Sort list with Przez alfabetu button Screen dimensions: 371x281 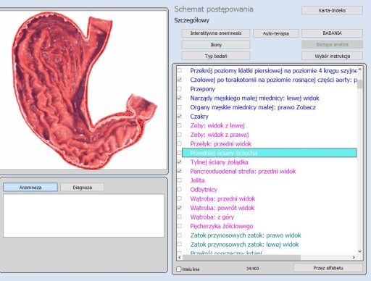click(328, 268)
